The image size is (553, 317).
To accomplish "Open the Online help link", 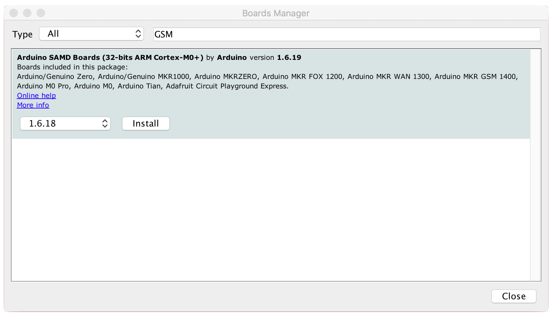I will tap(36, 96).
